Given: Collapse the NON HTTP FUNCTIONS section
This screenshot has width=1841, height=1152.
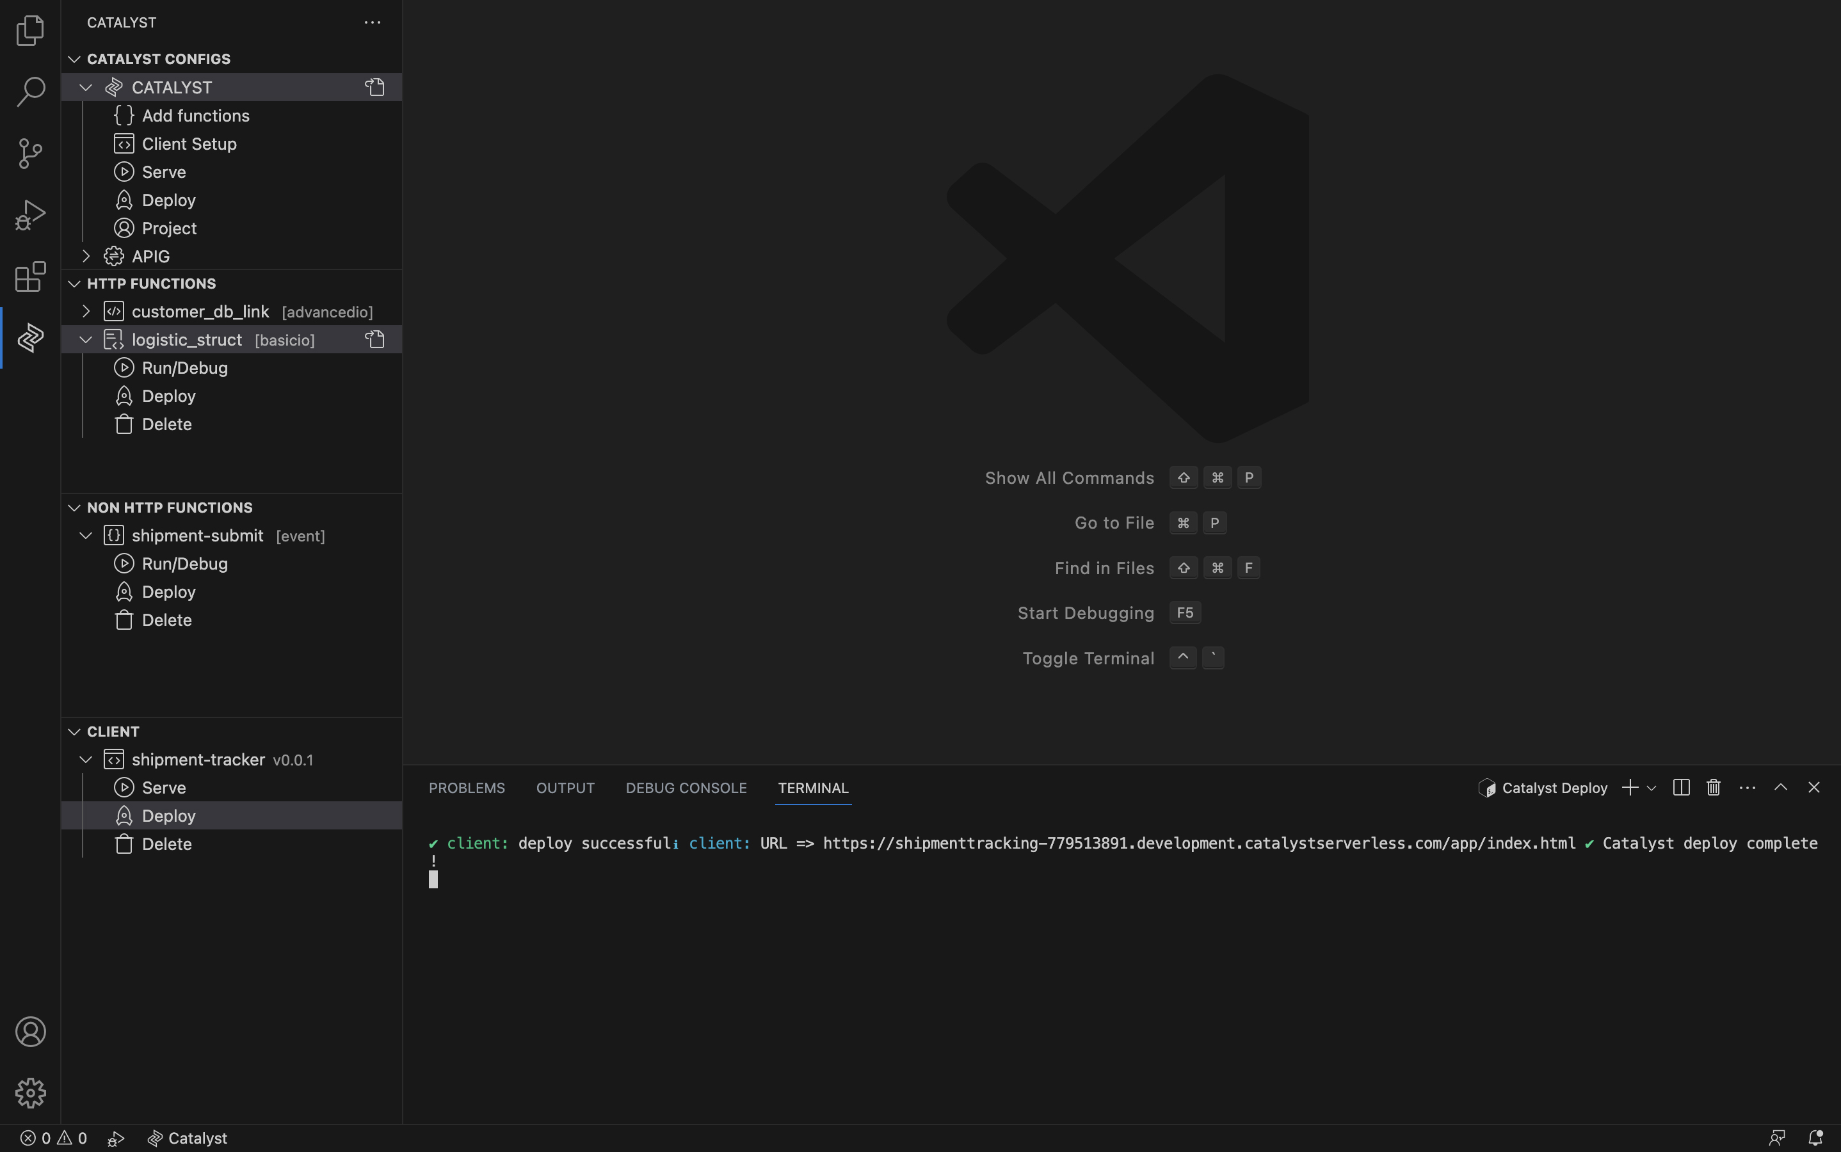Looking at the screenshot, I should (x=74, y=507).
